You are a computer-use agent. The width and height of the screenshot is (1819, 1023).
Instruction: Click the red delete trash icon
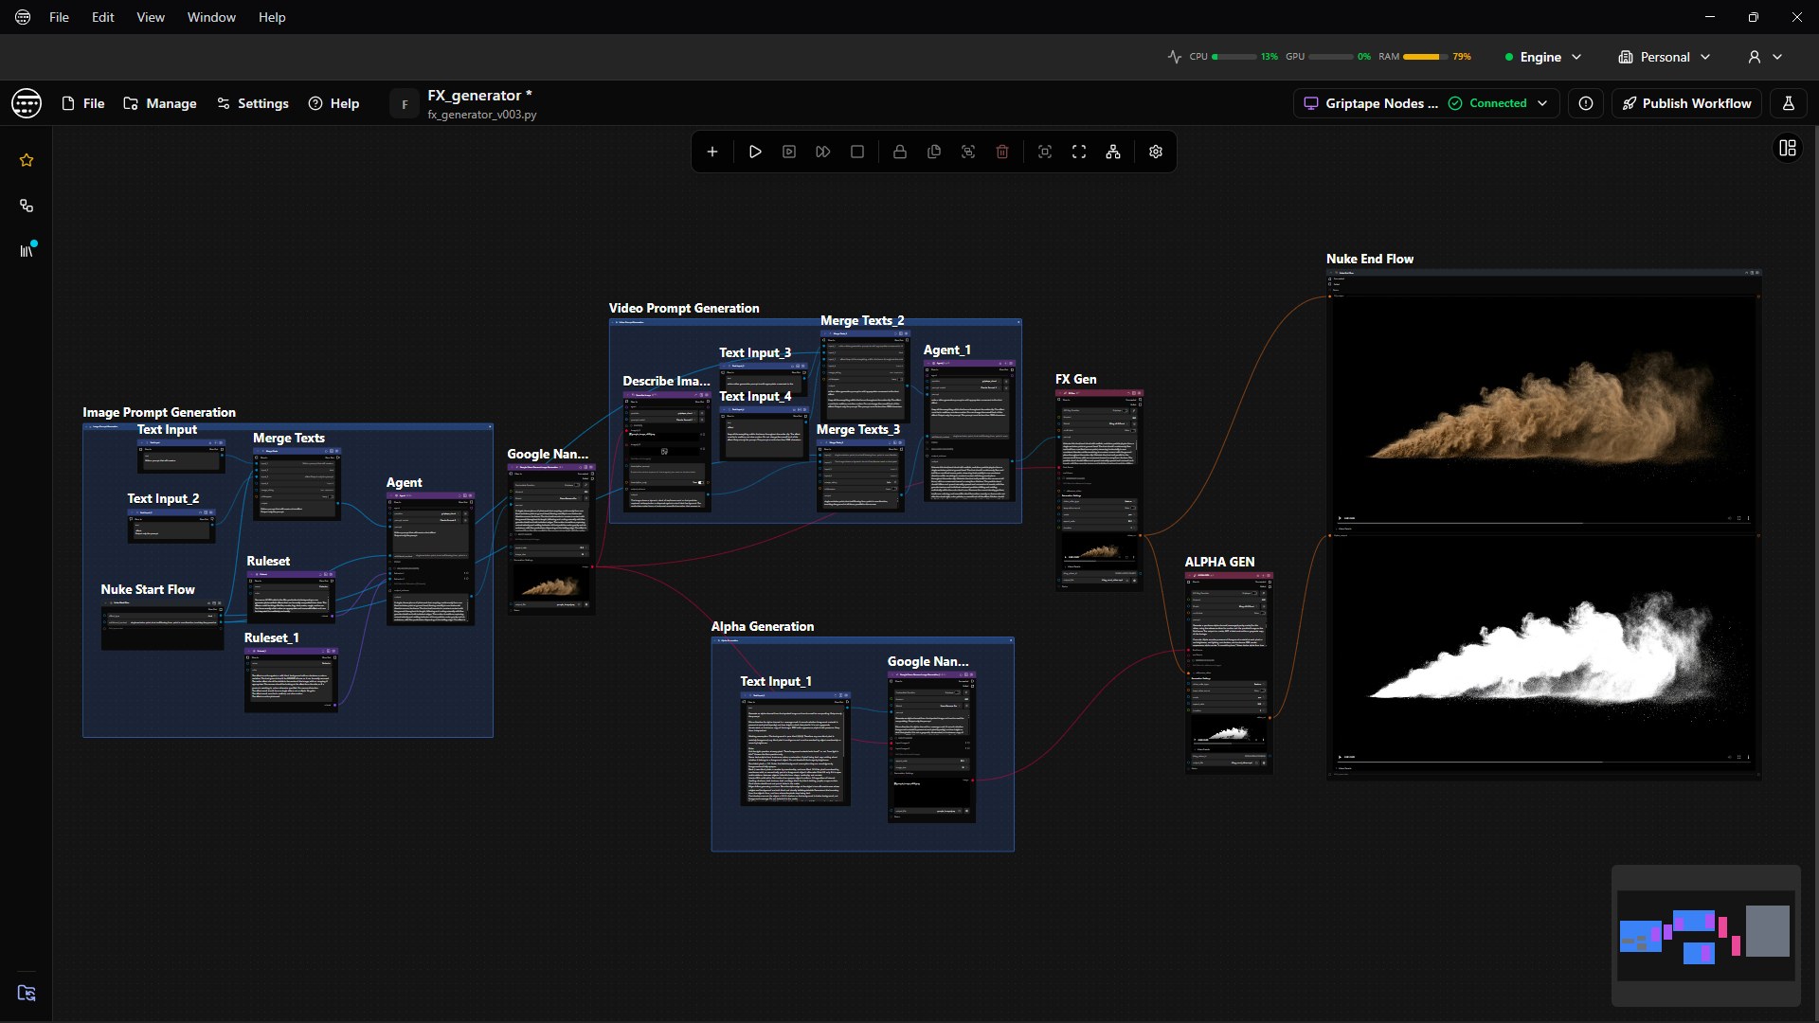point(1002,152)
